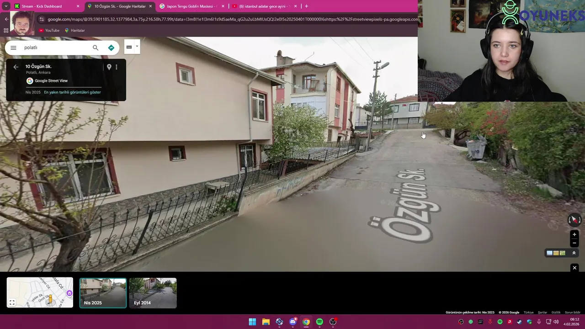Open OBS Studio from the taskbar
The height and width of the screenshot is (329, 585).
[333, 322]
